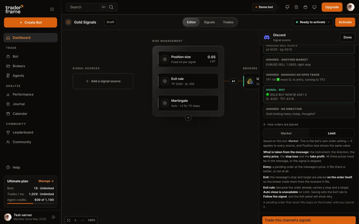The width and height of the screenshot is (359, 224).
Task: Open the calendar icon in top bar
Action: click(x=305, y=7)
